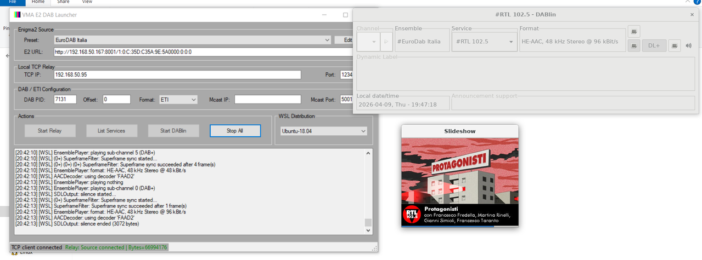Click the log scrollbar thumb
Image resolution: width=702 pixels, height=260 pixels.
point(368,222)
